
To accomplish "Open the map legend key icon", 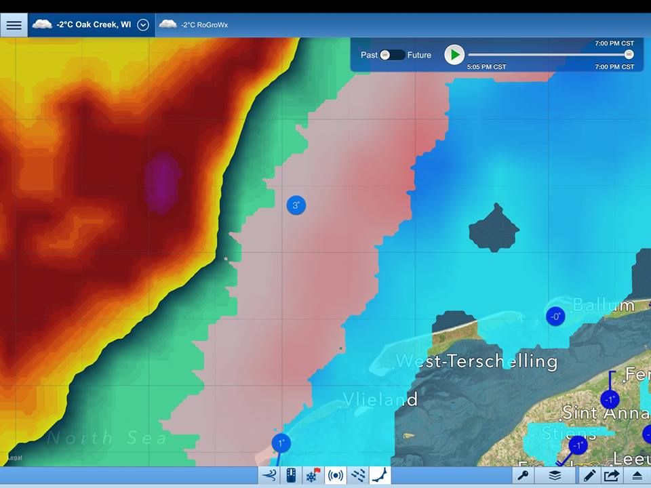I will (523, 476).
